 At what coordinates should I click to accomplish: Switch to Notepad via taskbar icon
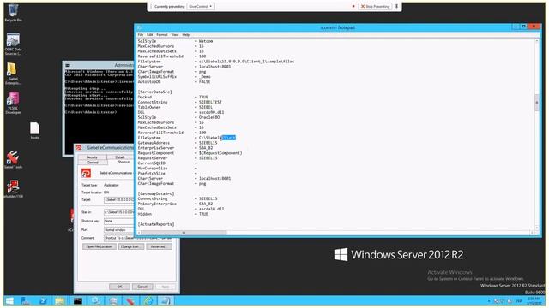[x=166, y=300]
